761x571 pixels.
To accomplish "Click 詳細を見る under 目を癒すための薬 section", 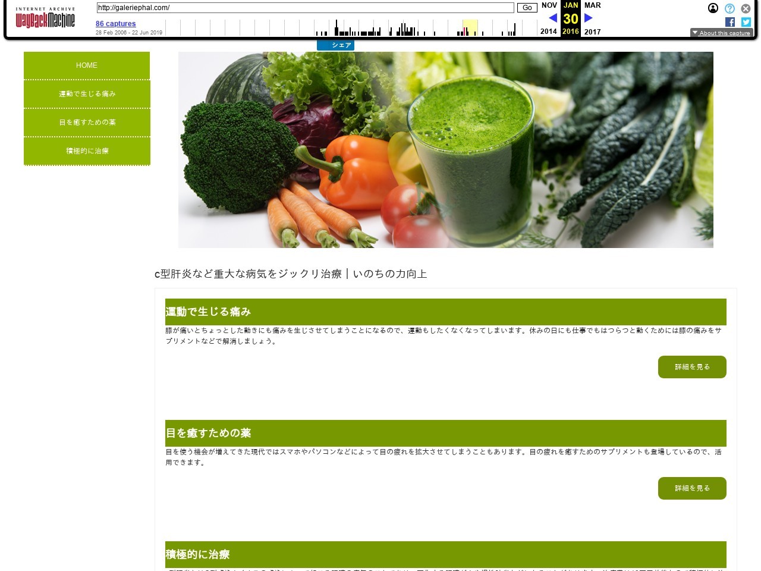I will (692, 488).
